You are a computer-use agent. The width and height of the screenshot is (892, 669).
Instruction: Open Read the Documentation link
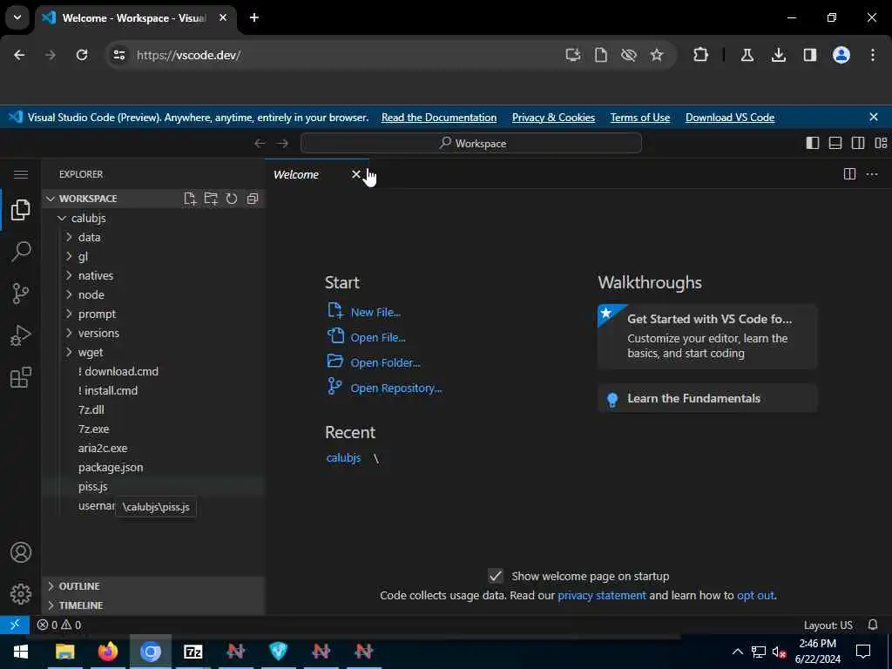click(x=439, y=118)
